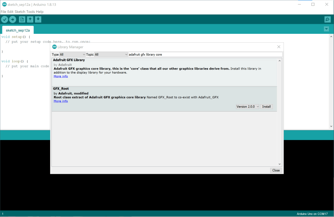Screen dimensions: 334x217
Task: Open the Version 2.0.0 dropdown
Action: coord(248,107)
